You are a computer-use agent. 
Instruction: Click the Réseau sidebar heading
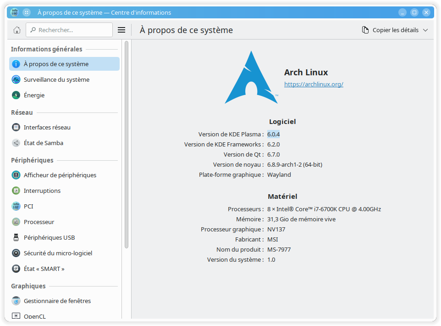pos(22,112)
